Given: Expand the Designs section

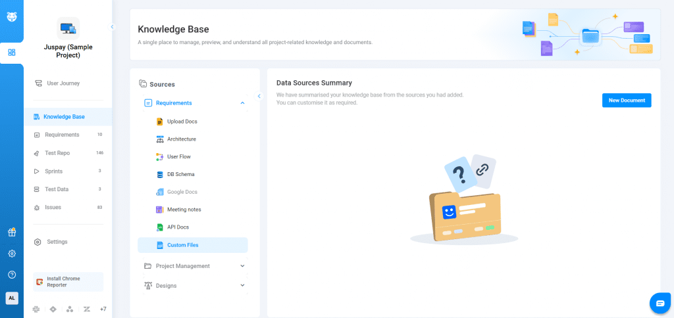Looking at the screenshot, I should click(242, 286).
